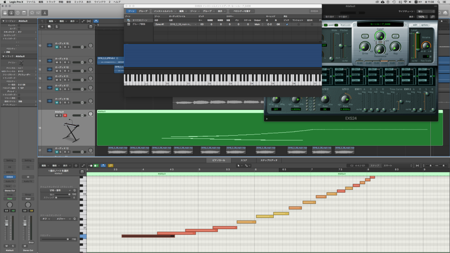
Task: Toggle the ループ checkbox in region inspector
Action: pos(19,29)
